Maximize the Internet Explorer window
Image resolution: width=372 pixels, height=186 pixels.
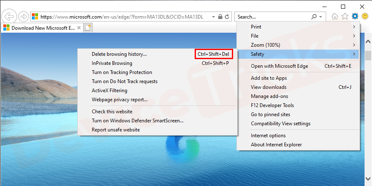pyautogui.click(x=343, y=7)
